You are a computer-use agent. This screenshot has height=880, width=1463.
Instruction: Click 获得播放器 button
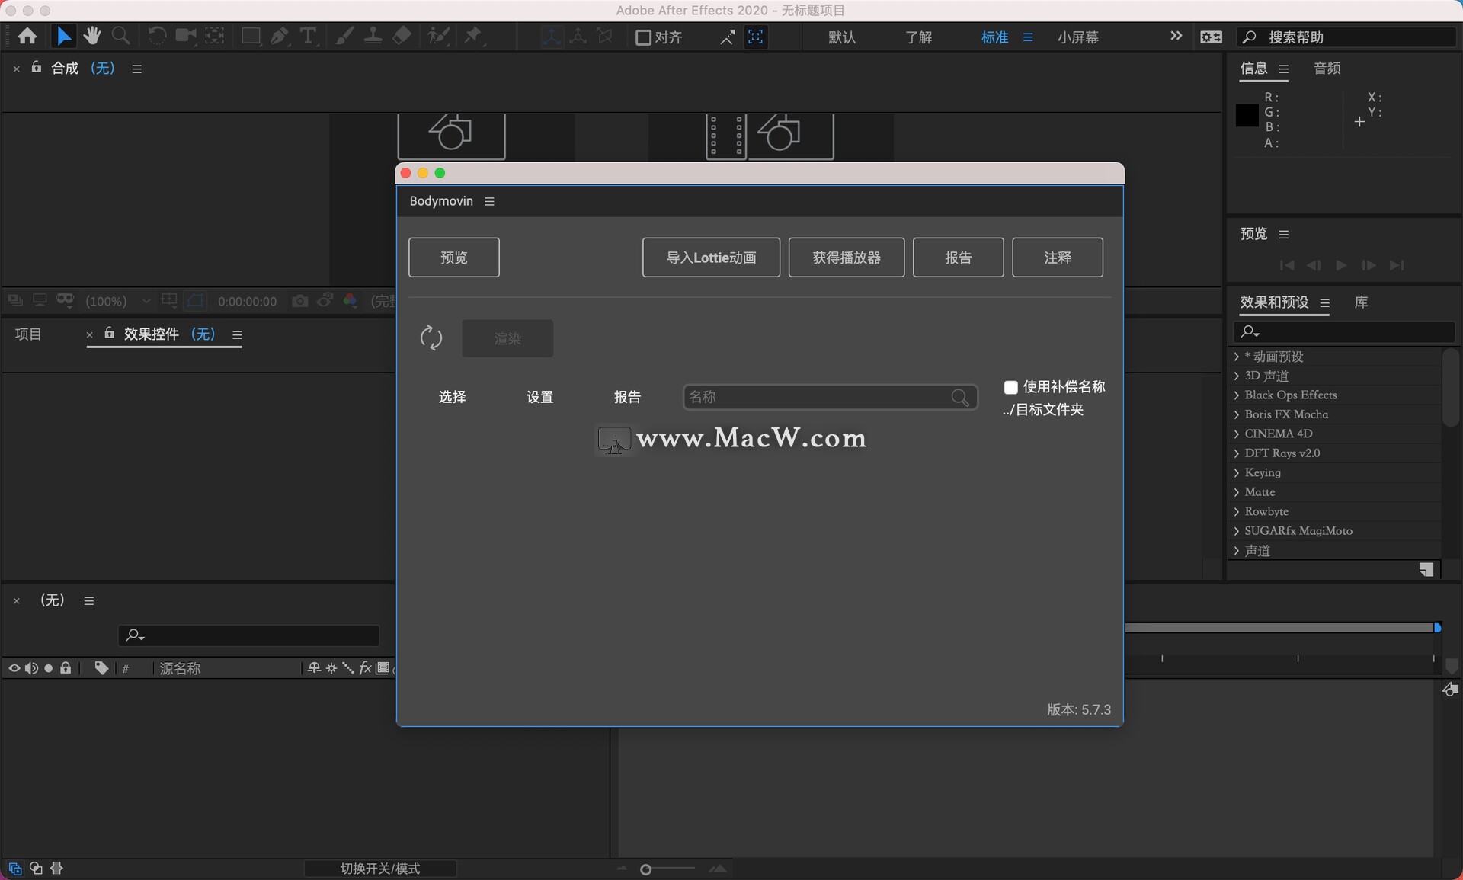(x=847, y=256)
